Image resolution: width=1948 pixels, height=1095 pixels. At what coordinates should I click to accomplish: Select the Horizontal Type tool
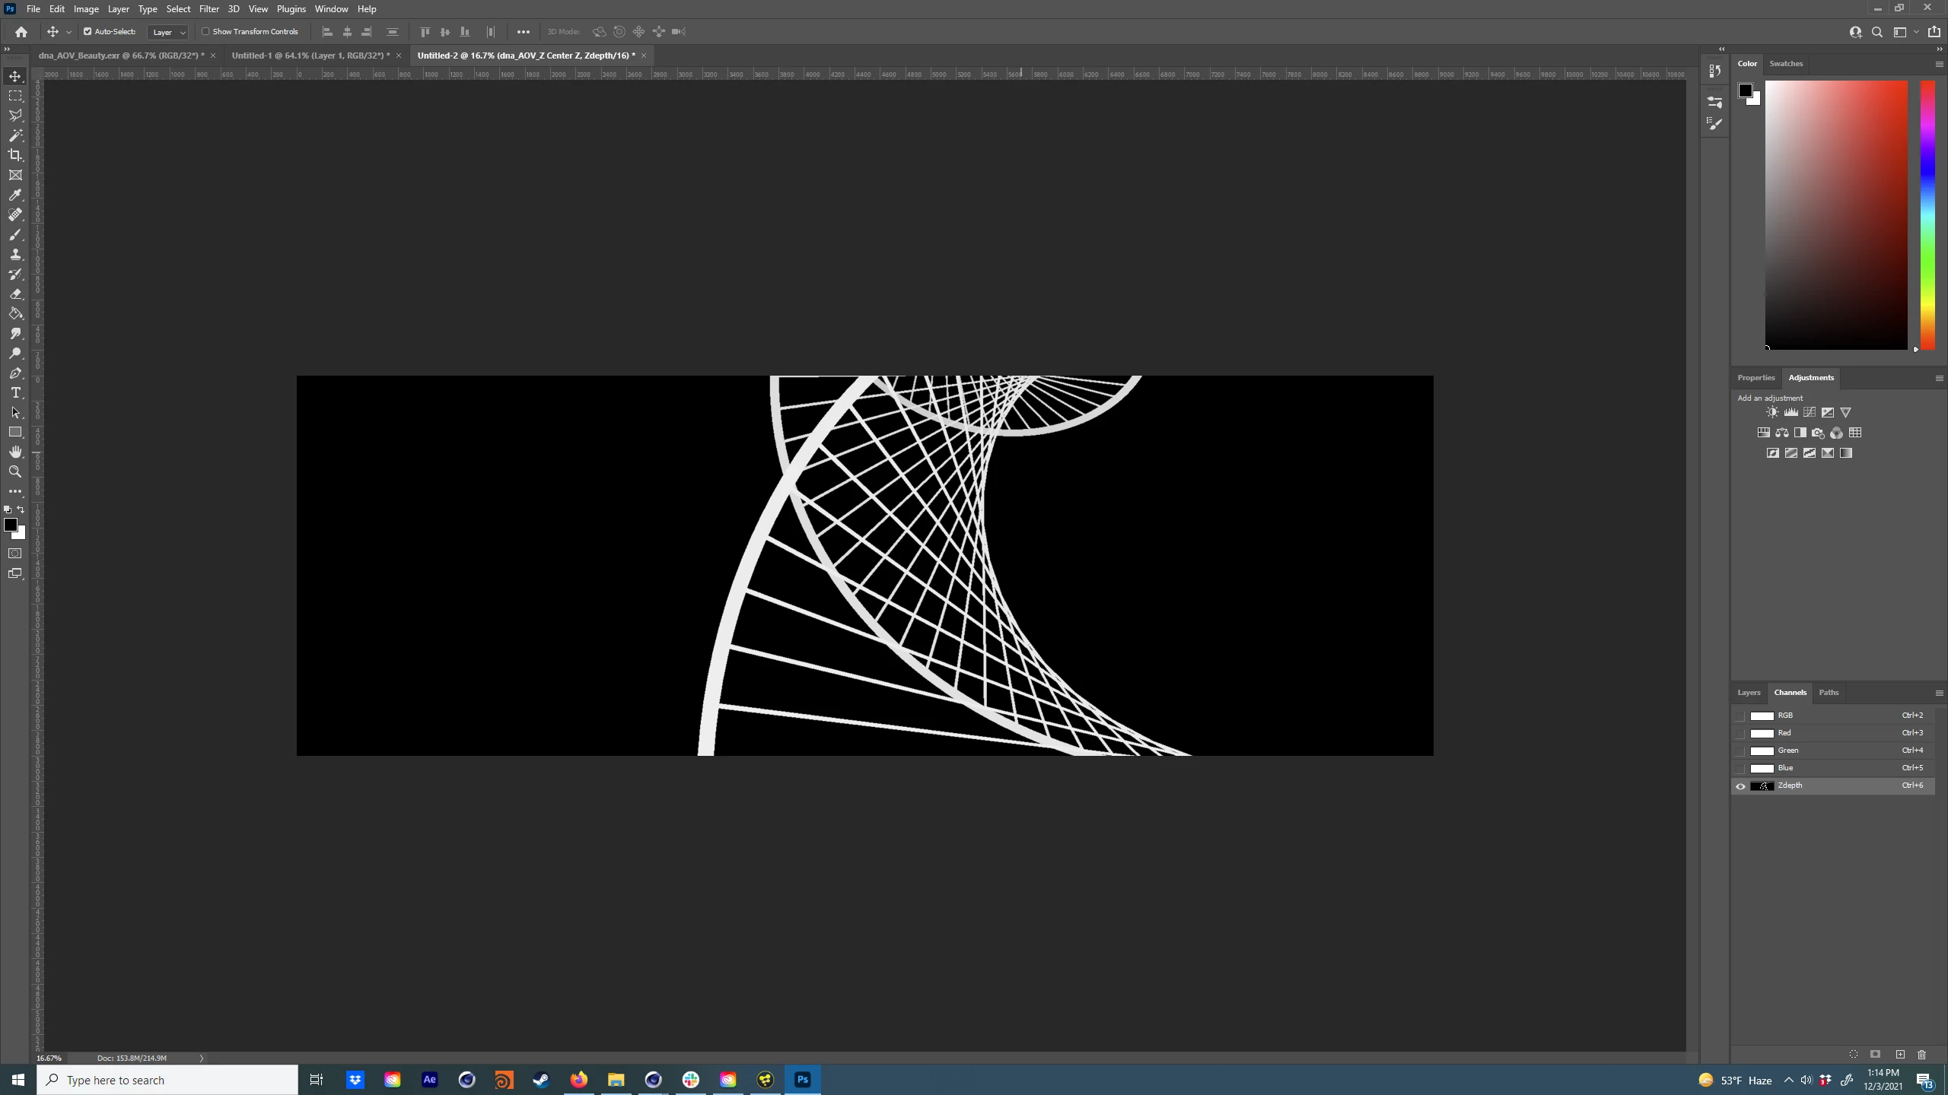pyautogui.click(x=15, y=392)
